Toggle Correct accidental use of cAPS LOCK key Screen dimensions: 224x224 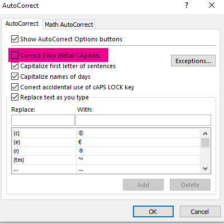point(15,87)
